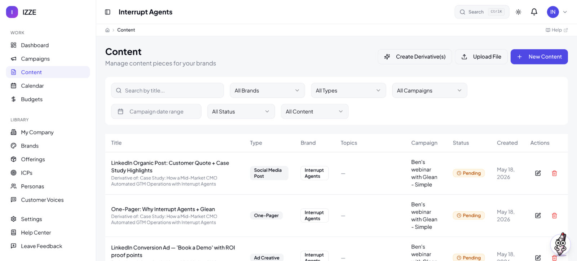Open the notifications bell
This screenshot has width=577, height=261.
click(x=534, y=12)
